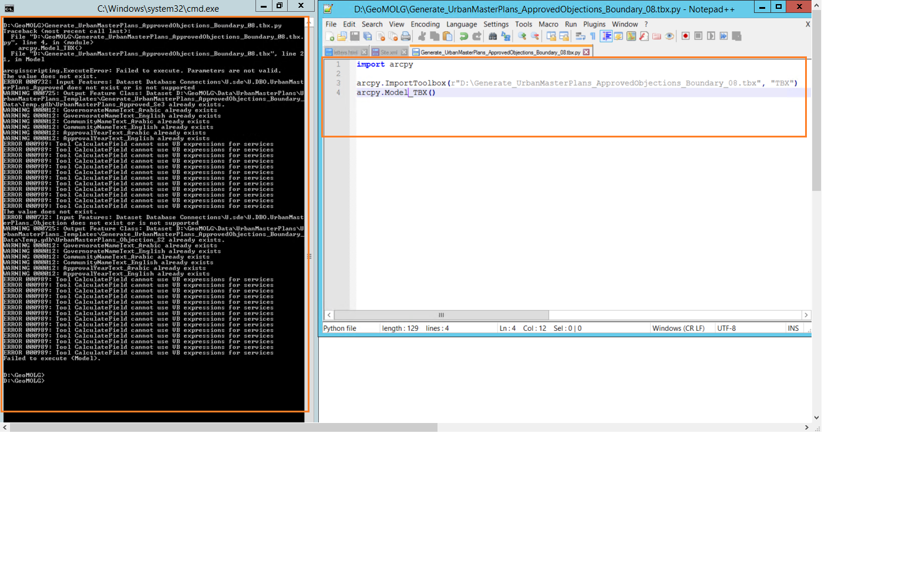Screen dimensions: 902x564
Task: Click Synchronize Horizontal Scrolling icon
Action: tap(564, 36)
